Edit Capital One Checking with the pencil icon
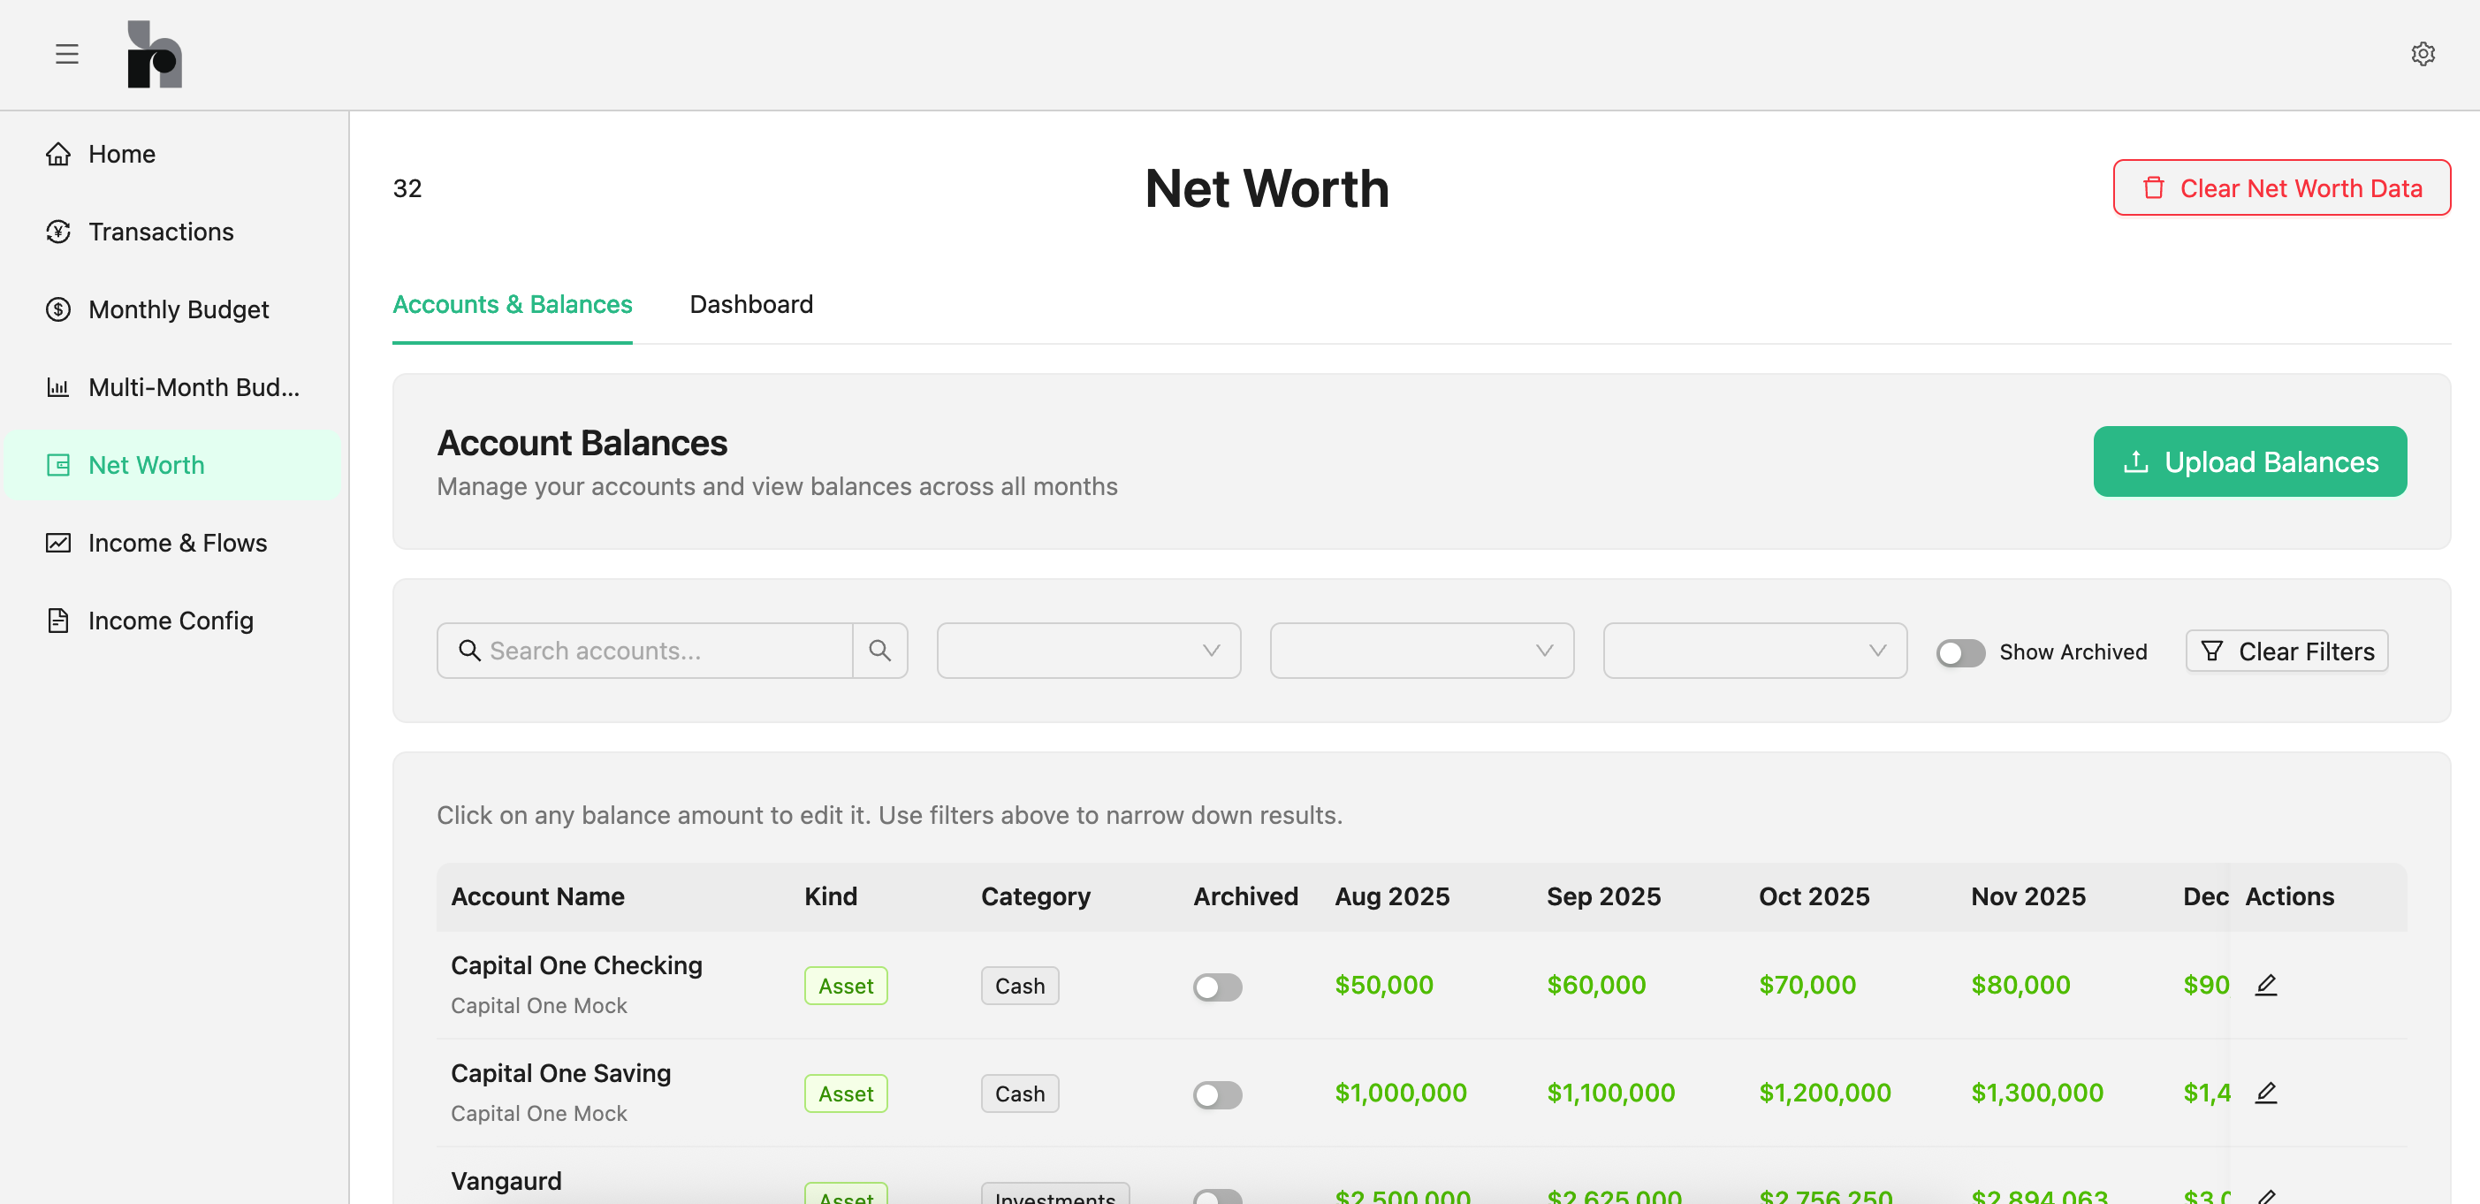Image resolution: width=2480 pixels, height=1204 pixels. 2266,985
